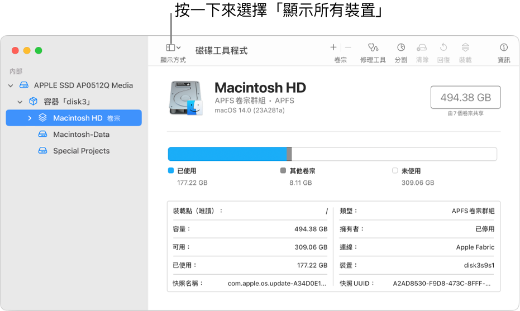Click the remove volume minus button
The height and width of the screenshot is (311, 520).
[348, 47]
